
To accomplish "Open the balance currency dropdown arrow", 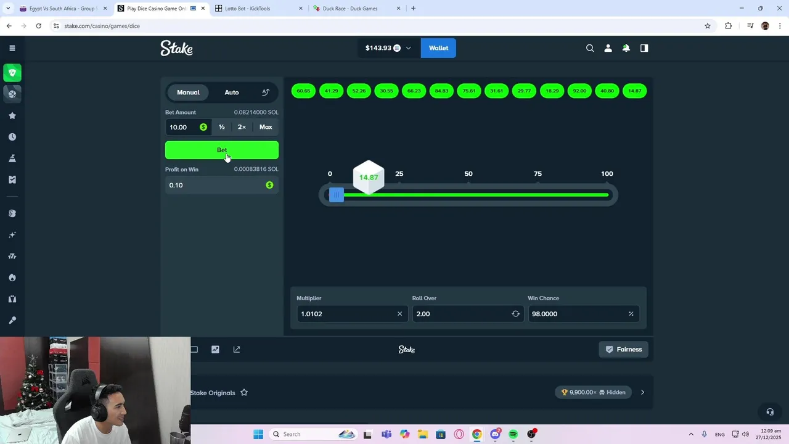I will pos(408,48).
